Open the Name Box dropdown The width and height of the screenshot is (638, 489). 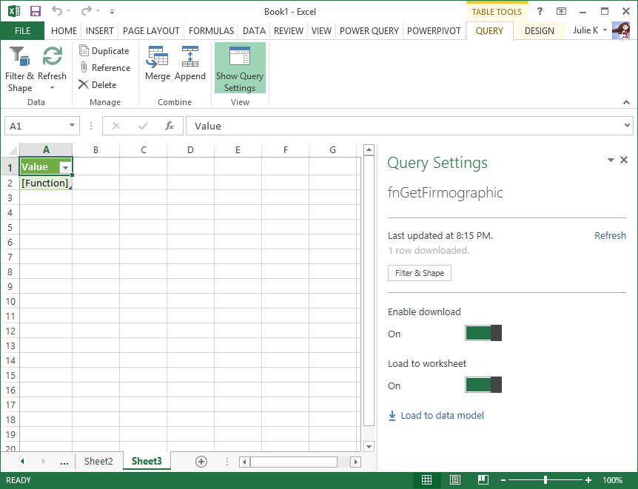[72, 125]
